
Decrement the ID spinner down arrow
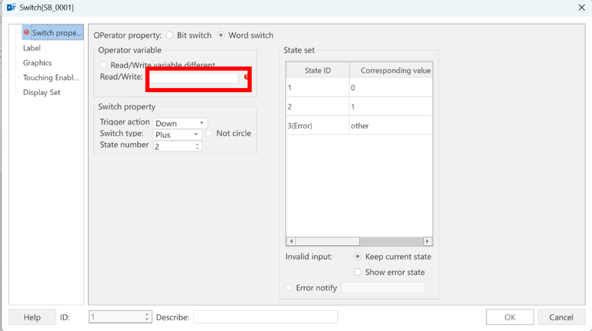click(147, 320)
